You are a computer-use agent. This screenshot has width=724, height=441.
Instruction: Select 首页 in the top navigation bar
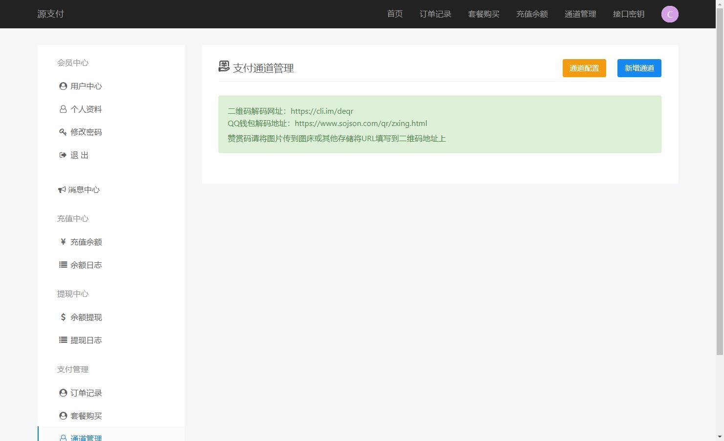coord(395,14)
